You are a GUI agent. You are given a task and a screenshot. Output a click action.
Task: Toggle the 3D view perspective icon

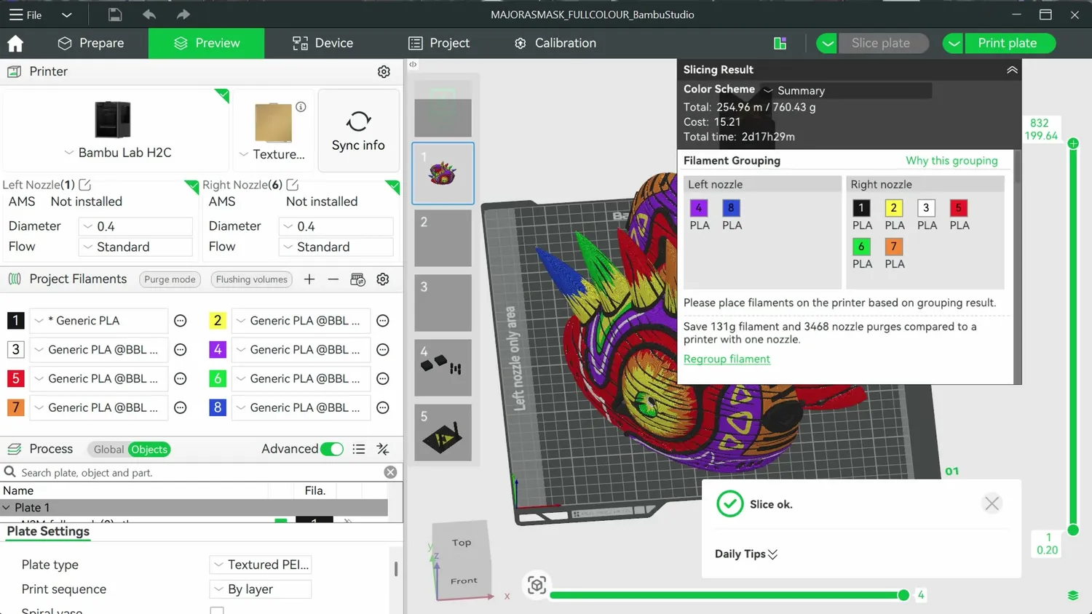(537, 585)
